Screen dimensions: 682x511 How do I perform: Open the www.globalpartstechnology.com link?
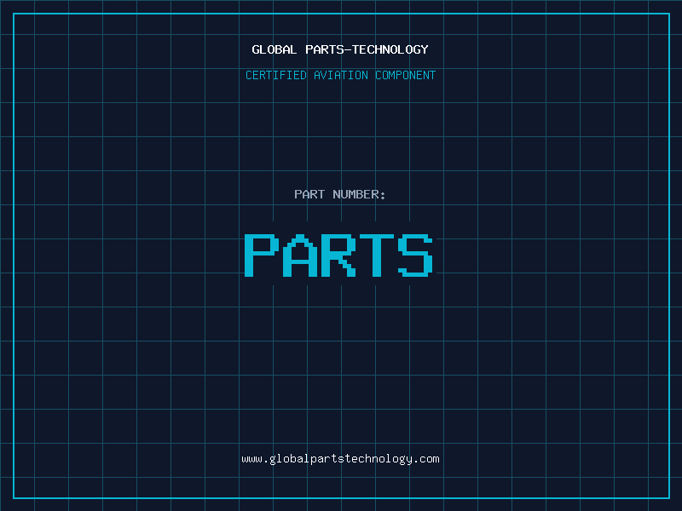click(x=340, y=459)
